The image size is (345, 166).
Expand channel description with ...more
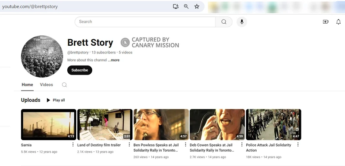coord(114,60)
